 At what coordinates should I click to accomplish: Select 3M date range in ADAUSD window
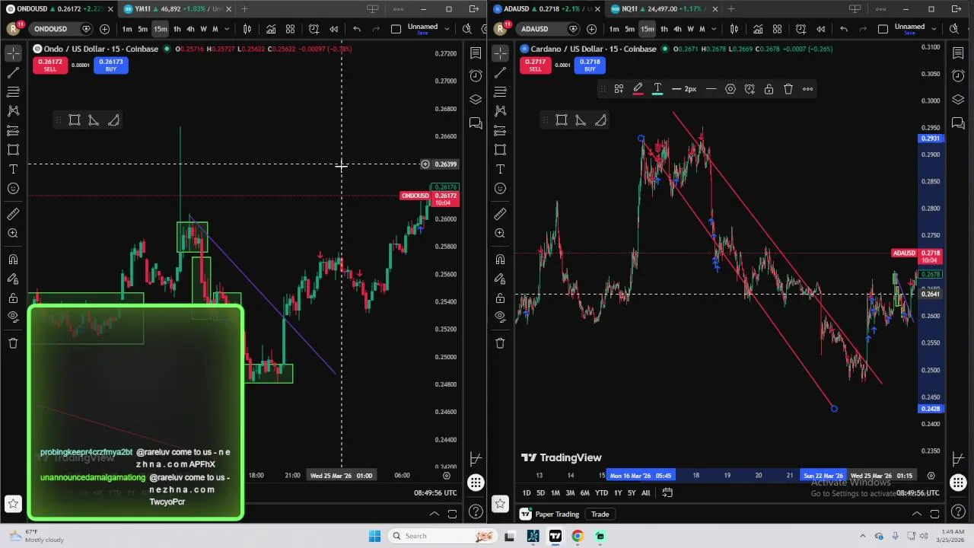tap(570, 493)
